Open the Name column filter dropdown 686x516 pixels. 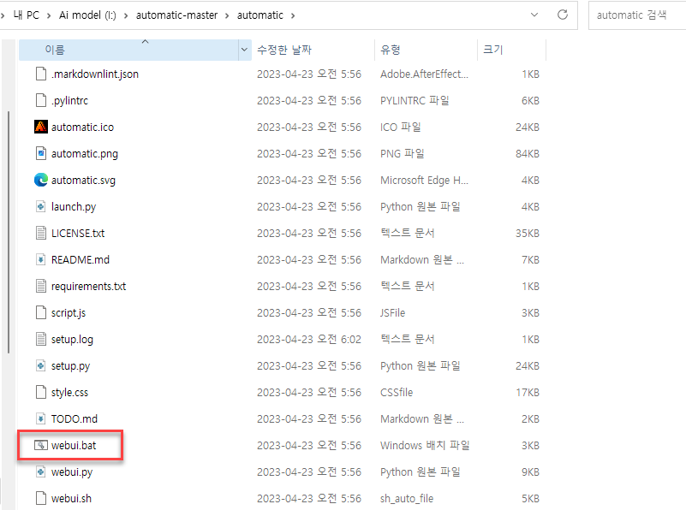coord(244,50)
